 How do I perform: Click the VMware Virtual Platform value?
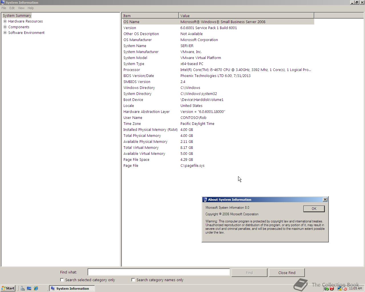pos(200,58)
